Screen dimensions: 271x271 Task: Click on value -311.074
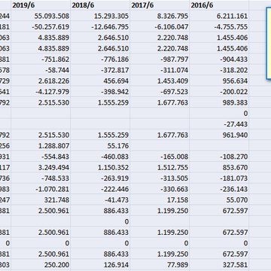[x=160, y=70]
